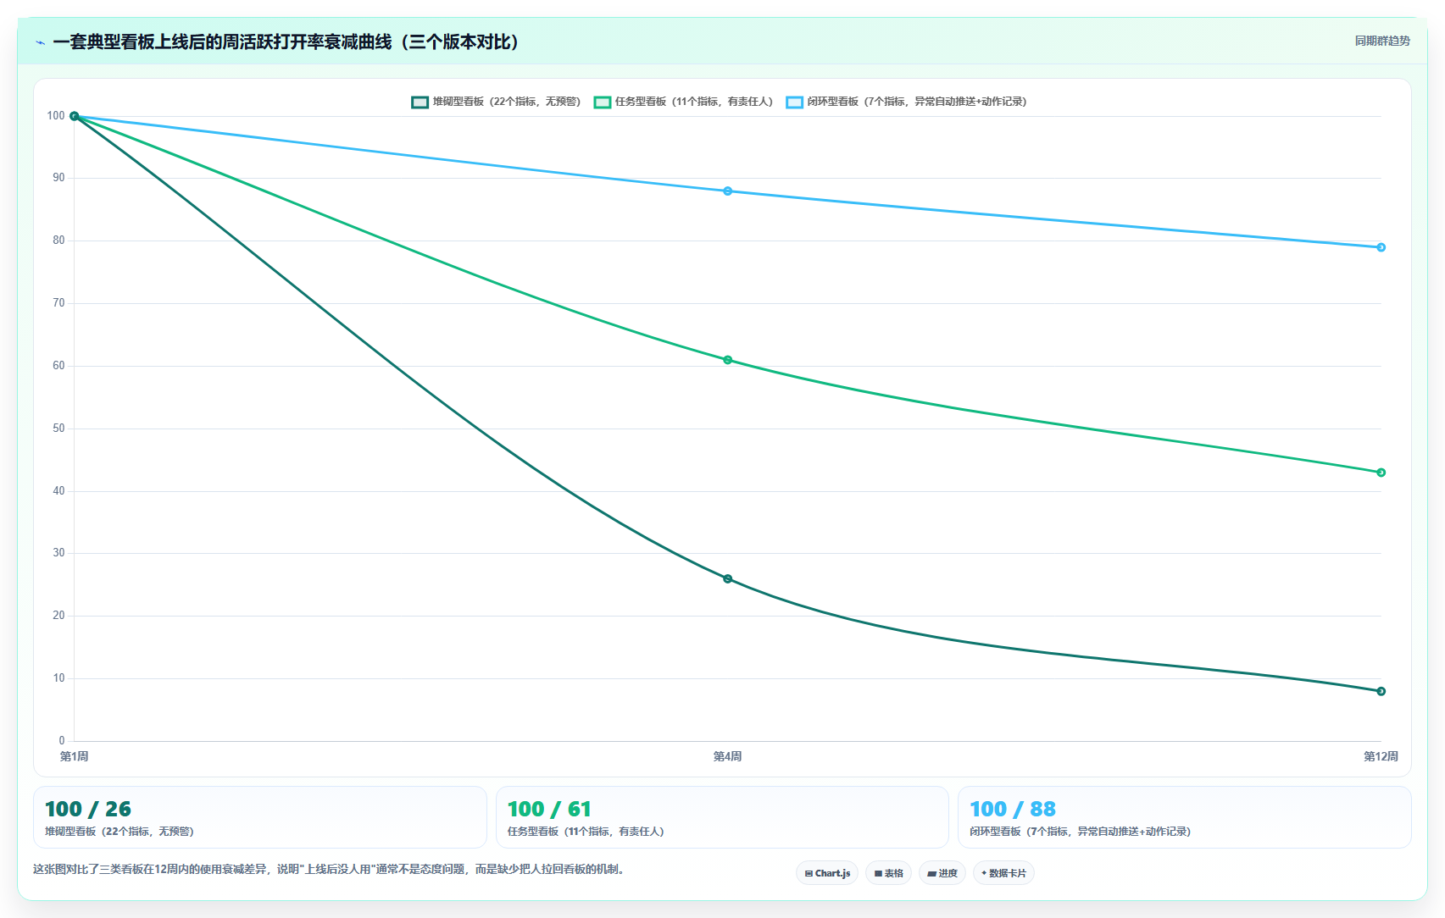Click the y-axis label 0
The width and height of the screenshot is (1445, 918).
(x=62, y=741)
